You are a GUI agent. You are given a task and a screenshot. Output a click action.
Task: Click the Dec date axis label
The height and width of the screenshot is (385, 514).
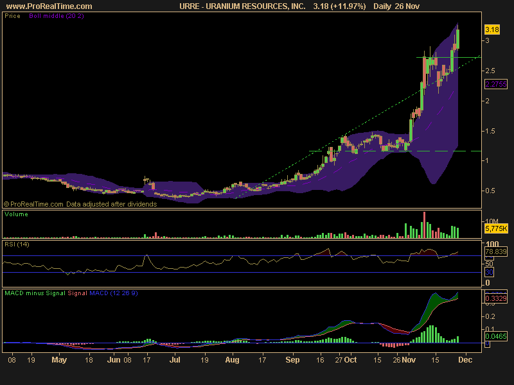(465, 360)
